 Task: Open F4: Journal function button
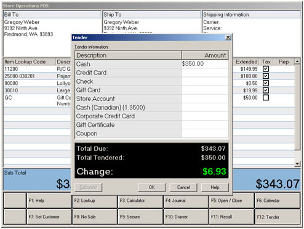(186, 200)
